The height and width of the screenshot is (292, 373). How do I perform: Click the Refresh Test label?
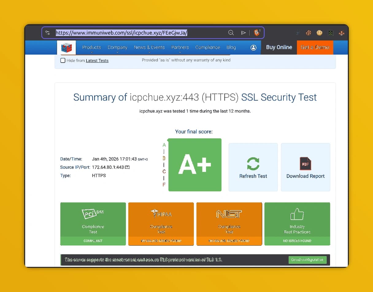pyautogui.click(x=253, y=176)
